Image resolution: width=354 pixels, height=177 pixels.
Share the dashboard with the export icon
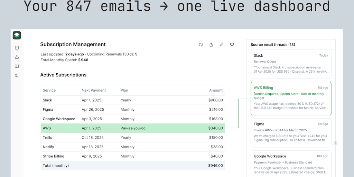[211, 45]
